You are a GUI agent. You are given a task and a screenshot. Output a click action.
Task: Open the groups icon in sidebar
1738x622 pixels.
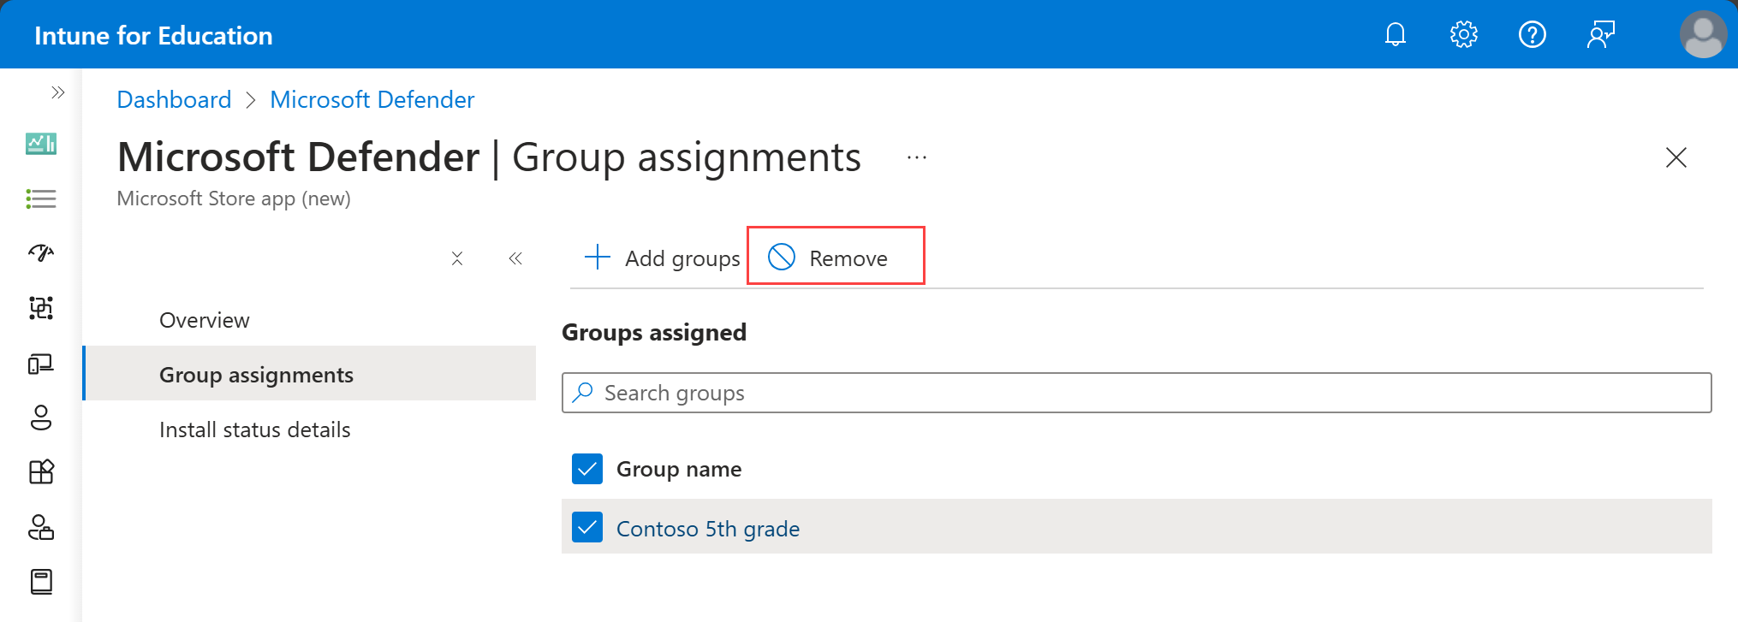(x=41, y=307)
